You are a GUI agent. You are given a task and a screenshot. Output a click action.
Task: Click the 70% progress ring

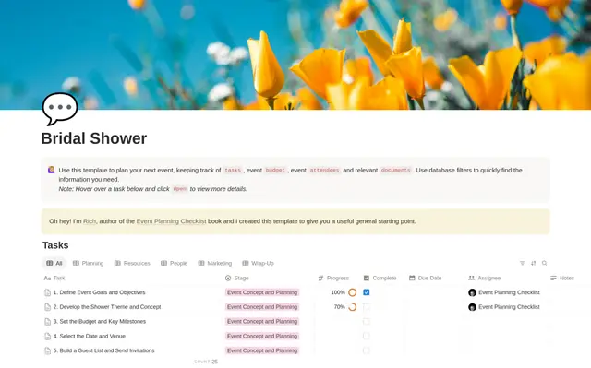pos(353,307)
